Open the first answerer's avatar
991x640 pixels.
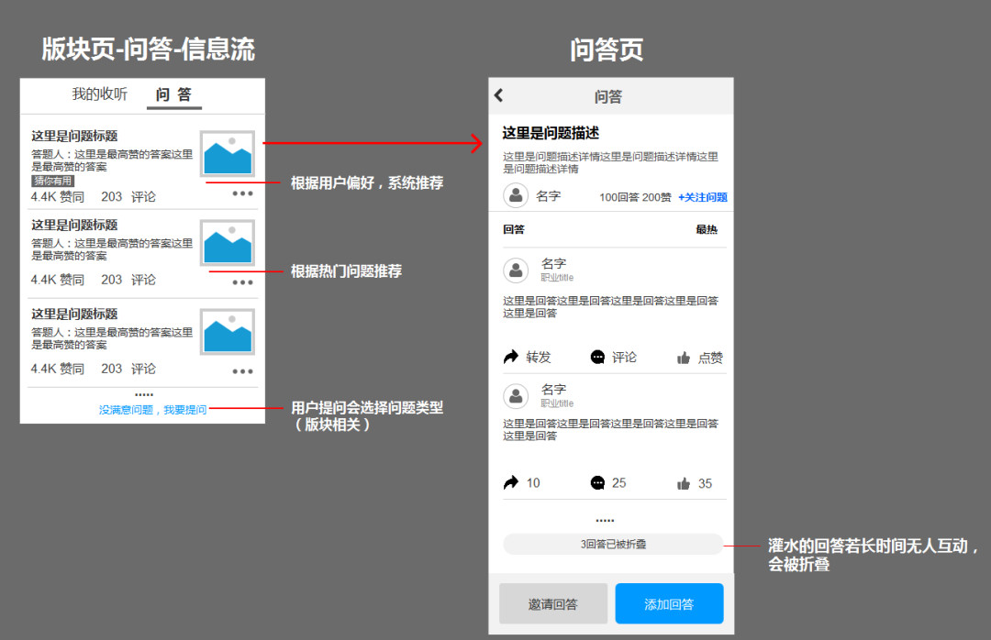click(x=517, y=270)
